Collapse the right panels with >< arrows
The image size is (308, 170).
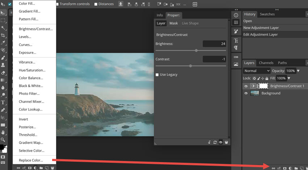[x=277, y=10]
